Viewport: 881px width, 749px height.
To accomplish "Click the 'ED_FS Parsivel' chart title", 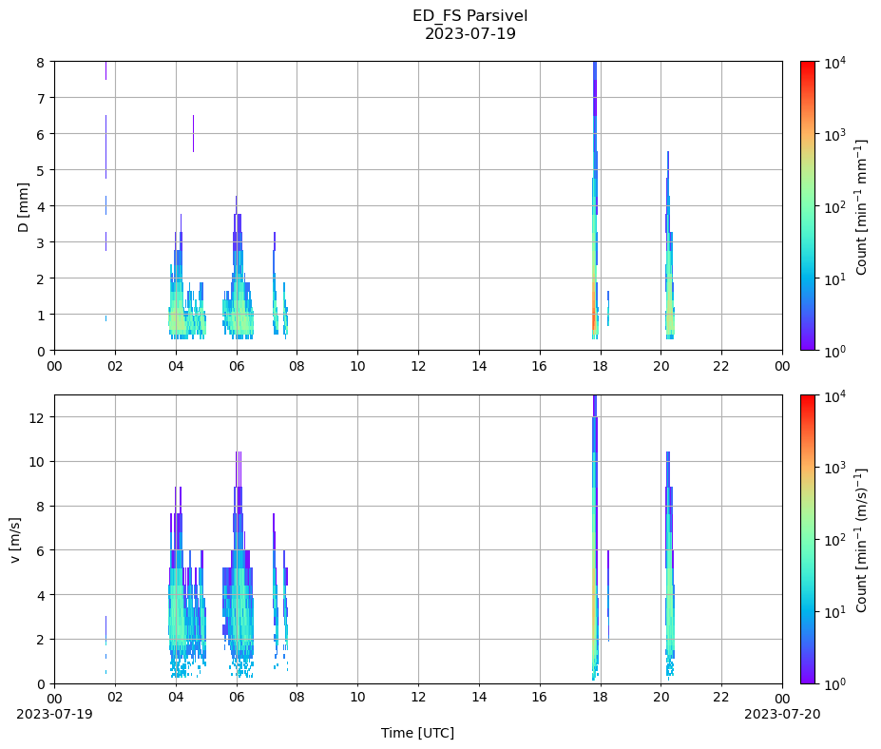I will [469, 16].
